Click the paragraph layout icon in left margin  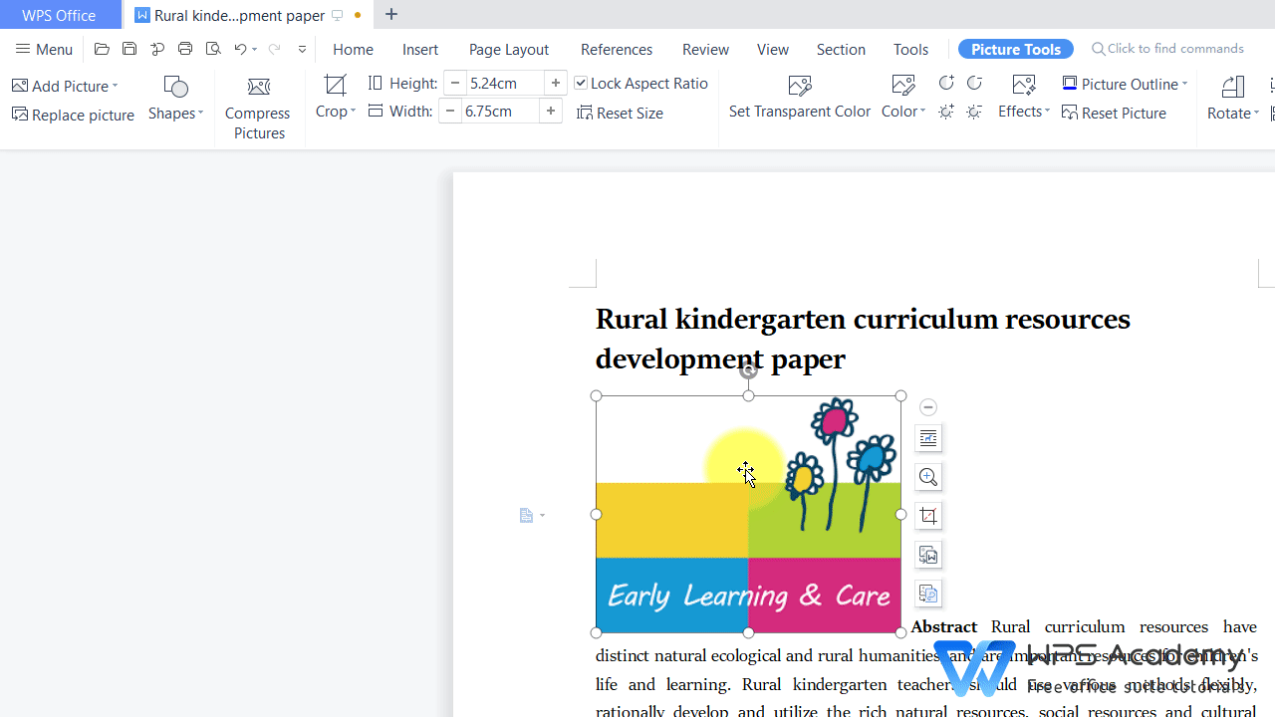tap(528, 516)
